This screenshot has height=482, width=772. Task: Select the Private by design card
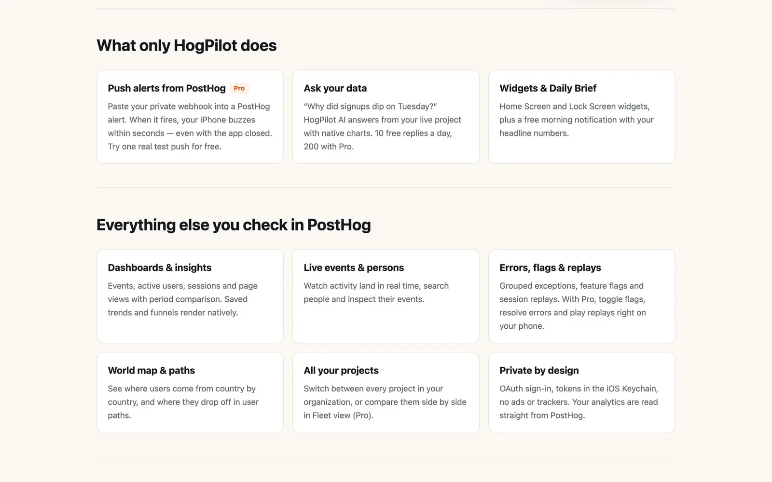581,392
